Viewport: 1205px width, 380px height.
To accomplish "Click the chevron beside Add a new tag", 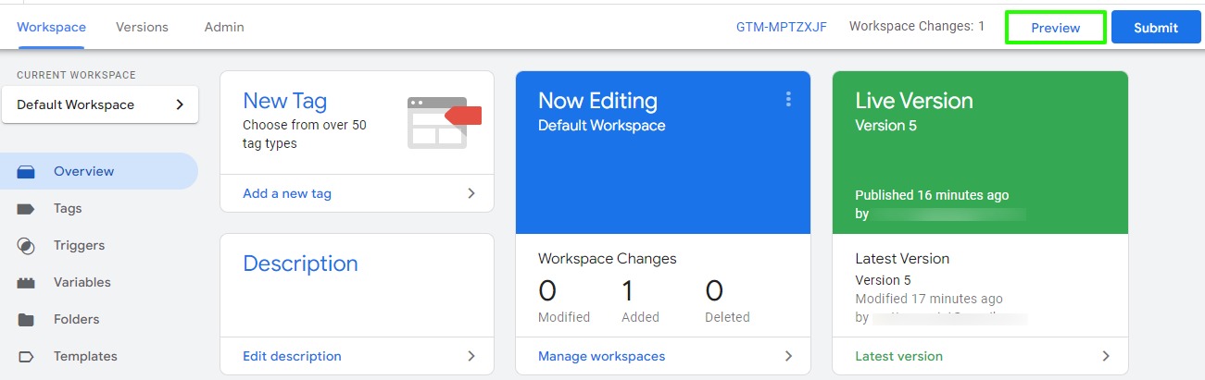I will pos(471,193).
